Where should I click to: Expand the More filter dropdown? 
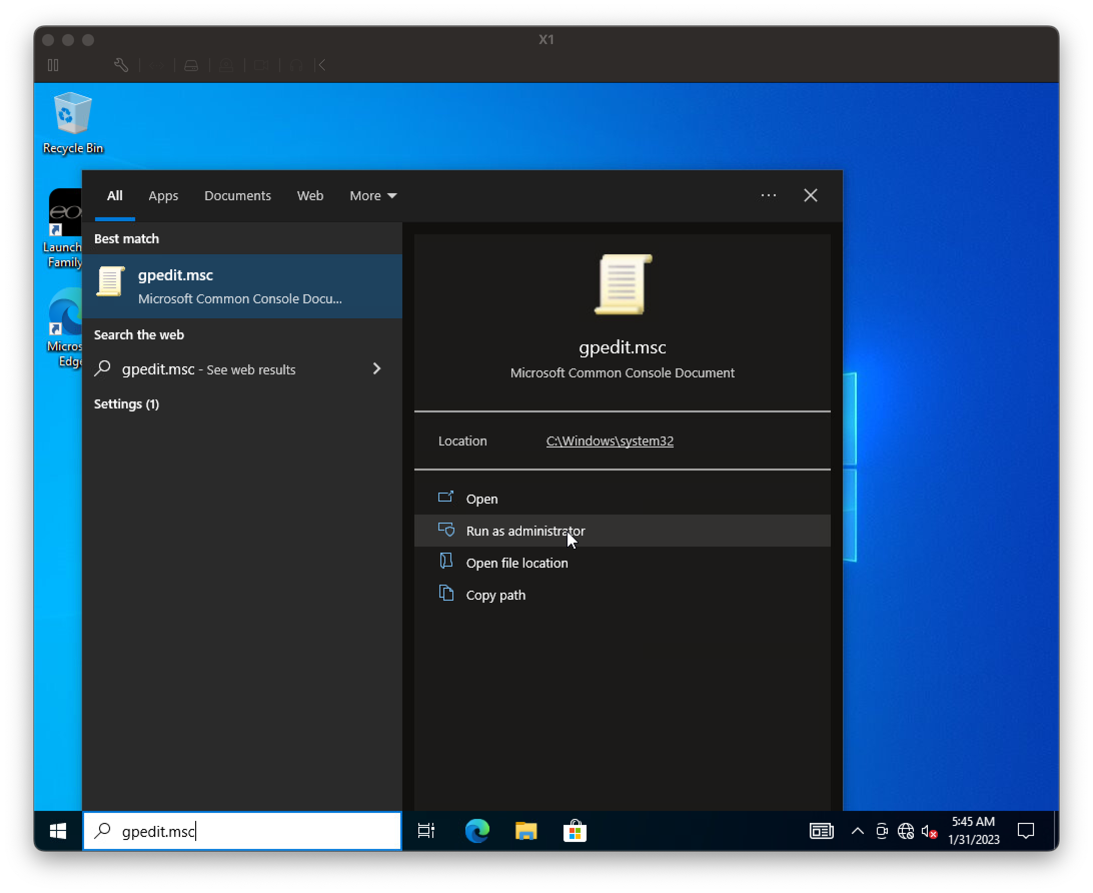click(373, 196)
